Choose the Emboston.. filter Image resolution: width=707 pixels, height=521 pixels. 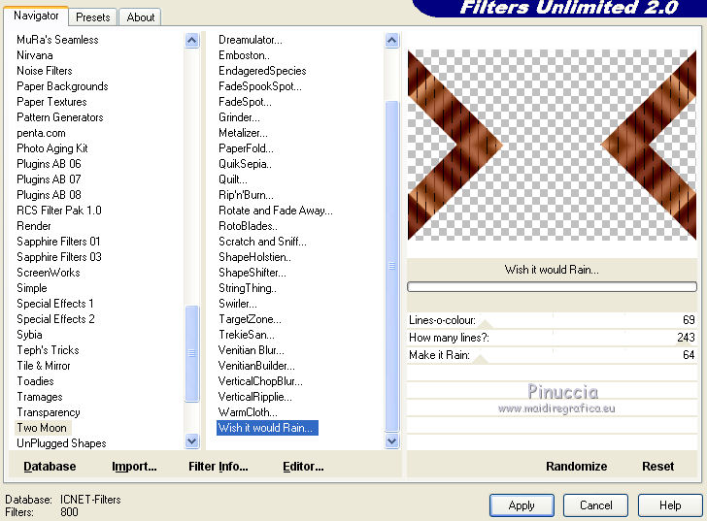[244, 55]
